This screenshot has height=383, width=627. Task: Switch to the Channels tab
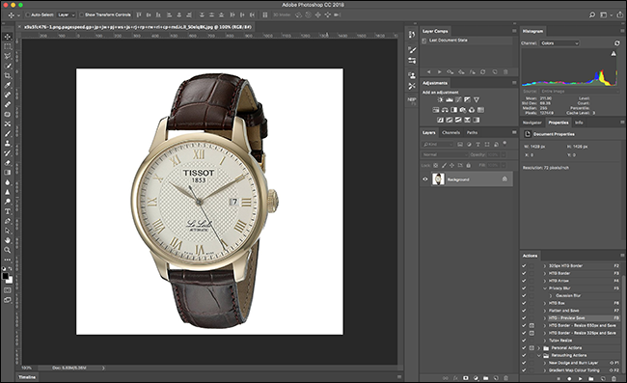(450, 133)
